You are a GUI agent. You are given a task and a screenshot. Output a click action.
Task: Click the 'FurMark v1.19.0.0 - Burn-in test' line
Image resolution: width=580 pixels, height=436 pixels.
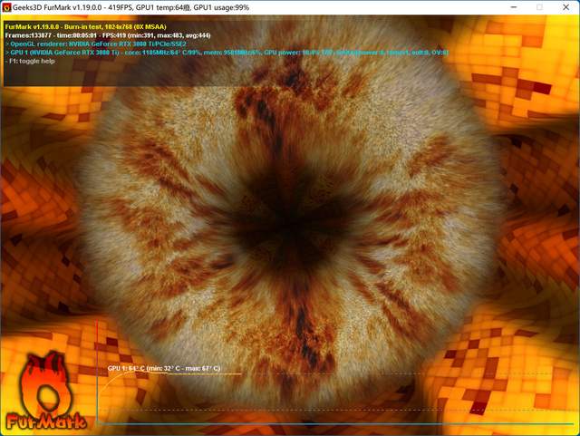(85, 26)
